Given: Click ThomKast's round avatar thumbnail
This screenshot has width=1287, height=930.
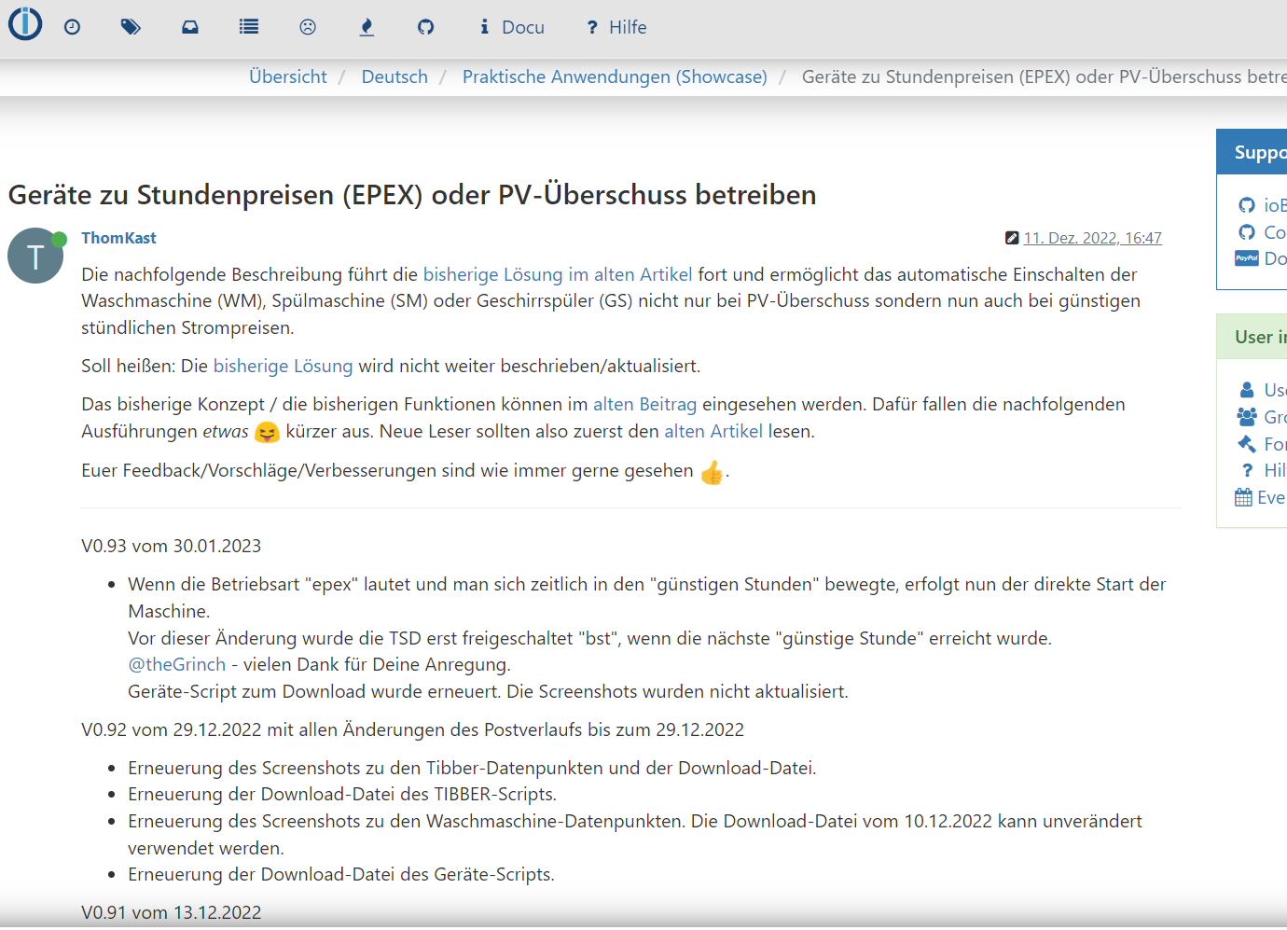Looking at the screenshot, I should (x=35, y=256).
